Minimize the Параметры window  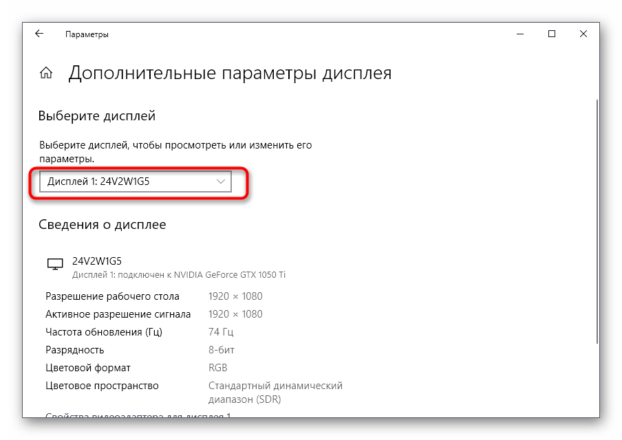(x=519, y=34)
